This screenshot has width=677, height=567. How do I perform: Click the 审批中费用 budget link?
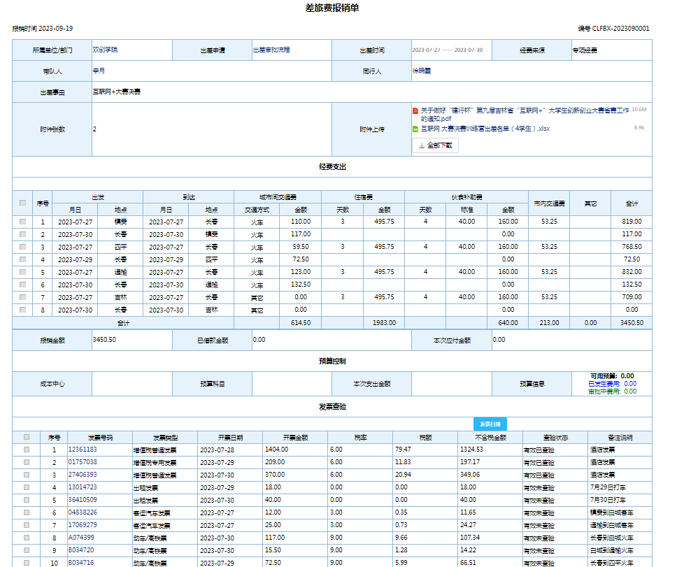click(x=612, y=392)
